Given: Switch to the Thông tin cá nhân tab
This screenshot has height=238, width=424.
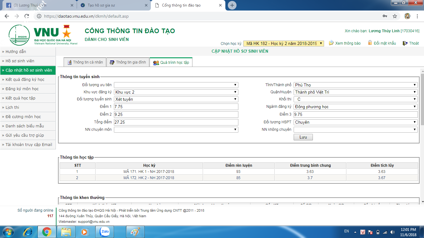Looking at the screenshot, I should (x=85, y=62).
